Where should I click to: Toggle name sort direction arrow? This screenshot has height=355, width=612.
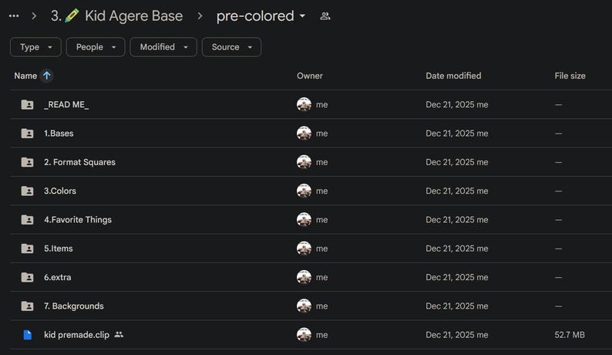tap(47, 76)
